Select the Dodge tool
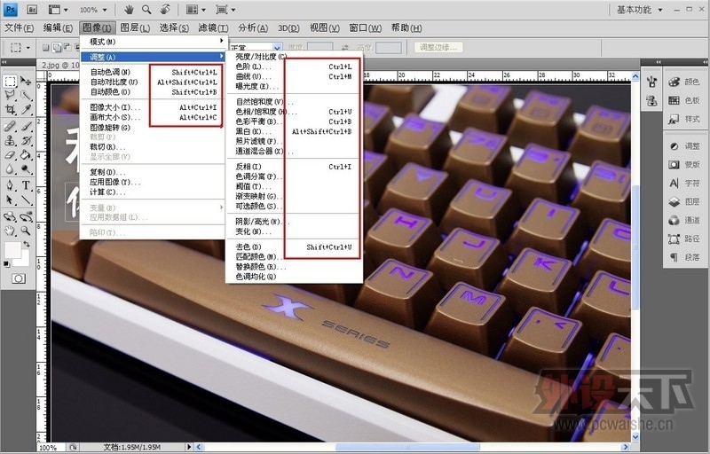 coord(26,169)
